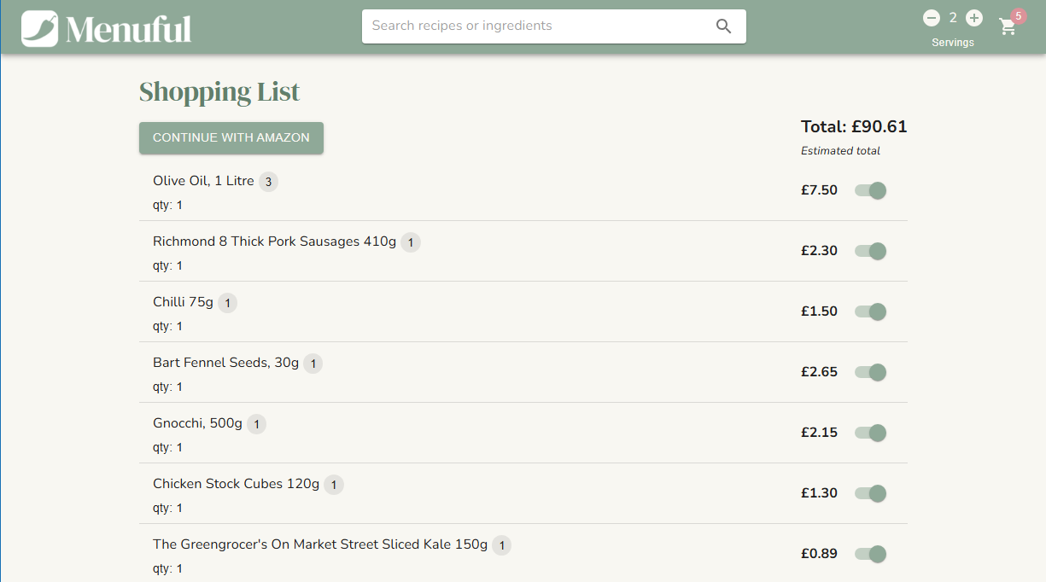Open the shopping cart icon
This screenshot has height=582, width=1046.
pos(1008,26)
